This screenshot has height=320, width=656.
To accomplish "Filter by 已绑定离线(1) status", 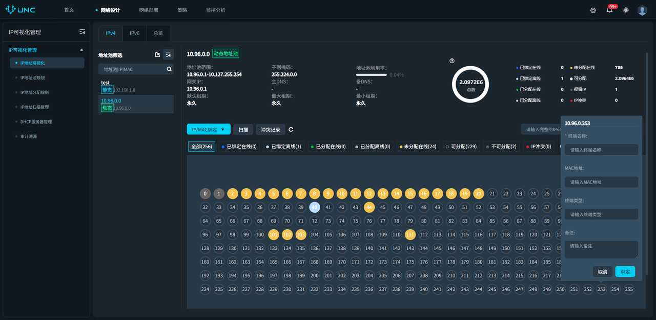I will 283,147.
